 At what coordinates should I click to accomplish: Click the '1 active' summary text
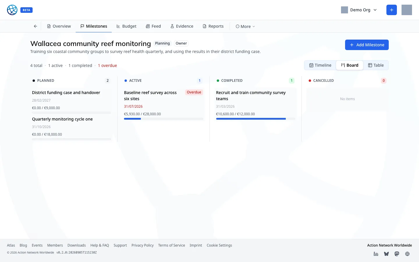click(55, 65)
